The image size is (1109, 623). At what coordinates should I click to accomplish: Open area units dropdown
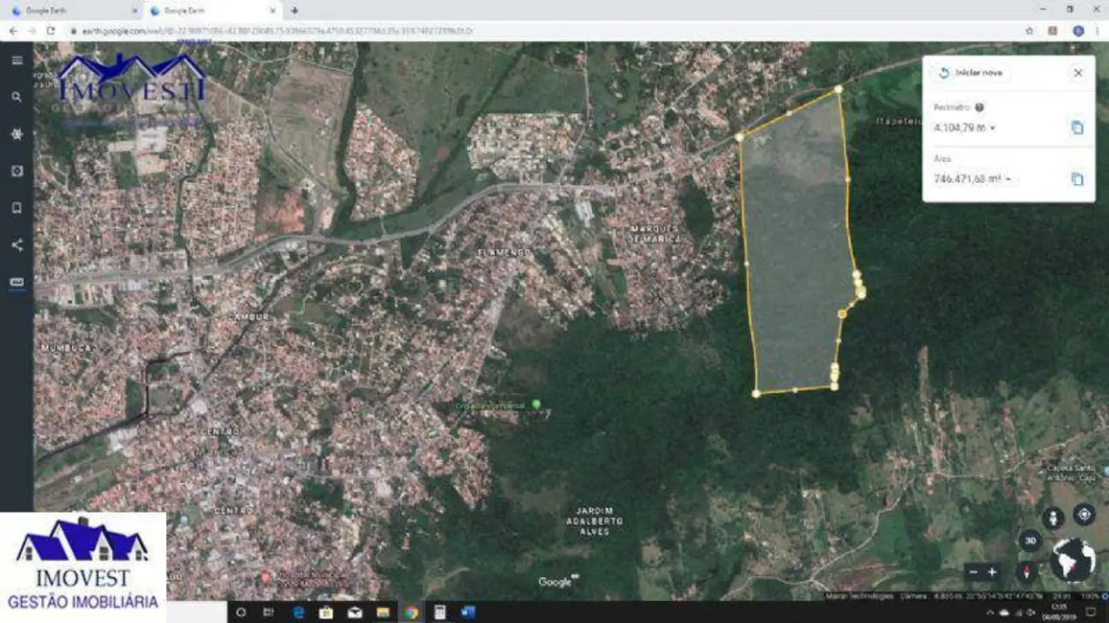(1008, 179)
